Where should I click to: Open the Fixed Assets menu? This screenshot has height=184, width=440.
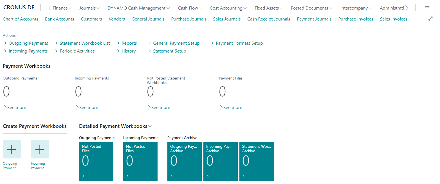(x=269, y=8)
